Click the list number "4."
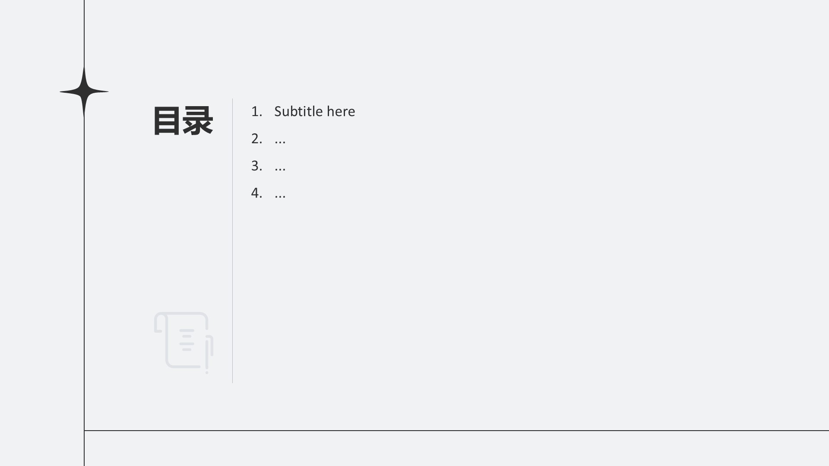This screenshot has height=466, width=829. (256, 193)
